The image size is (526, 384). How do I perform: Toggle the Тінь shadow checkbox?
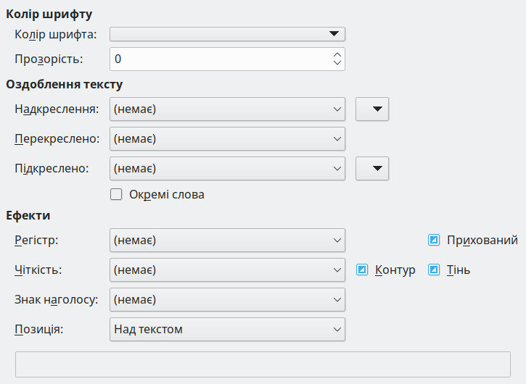pyautogui.click(x=434, y=270)
